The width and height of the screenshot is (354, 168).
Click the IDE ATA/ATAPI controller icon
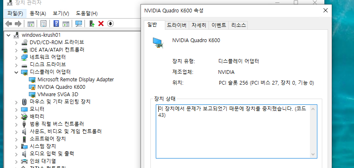24,50
